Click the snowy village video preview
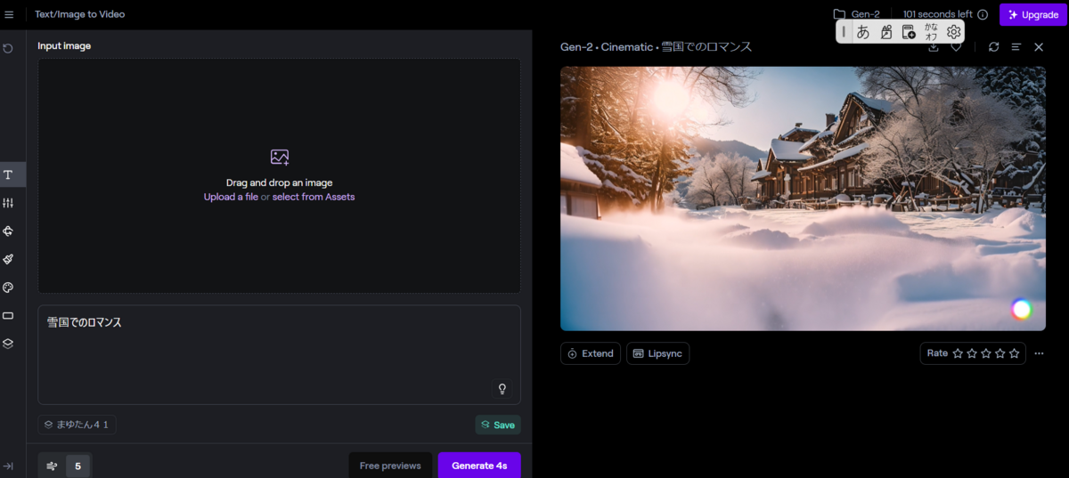 pyautogui.click(x=803, y=198)
